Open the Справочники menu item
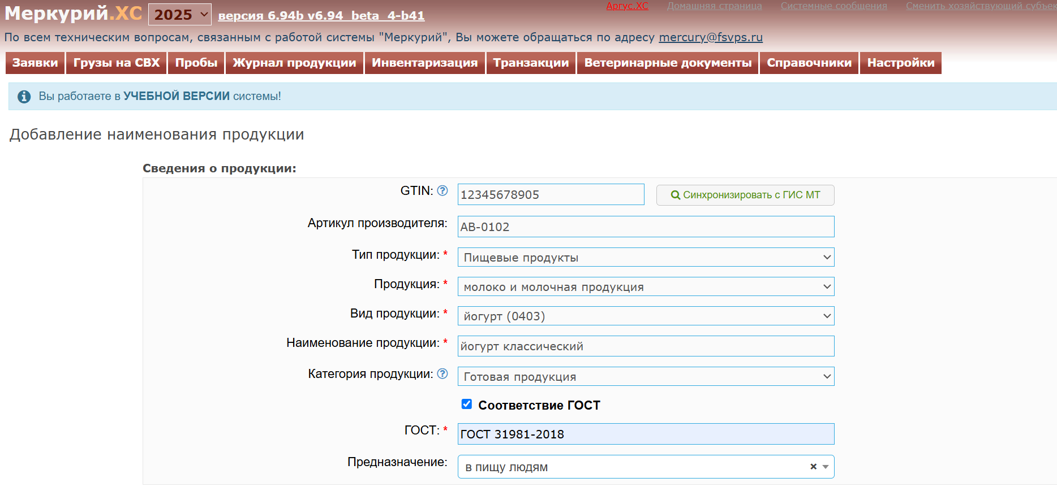 [809, 63]
